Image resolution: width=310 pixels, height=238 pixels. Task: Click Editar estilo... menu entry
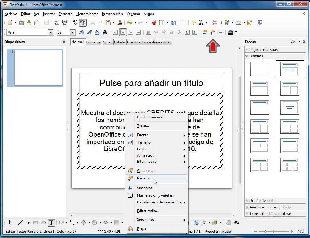[x=156, y=211]
